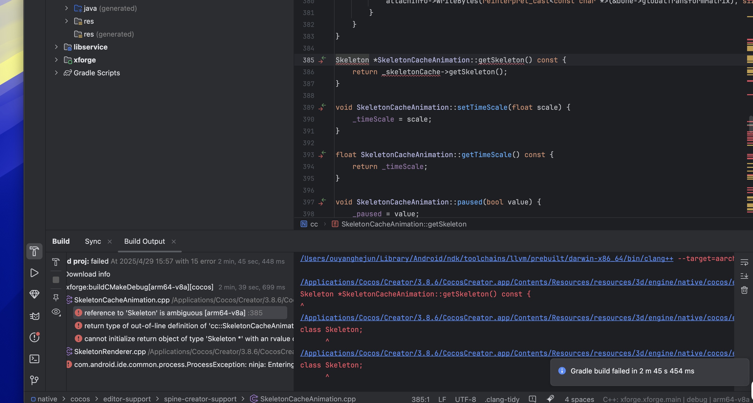Open the clang++ toolchain path link
This screenshot has width=753, height=403.
(x=486, y=259)
